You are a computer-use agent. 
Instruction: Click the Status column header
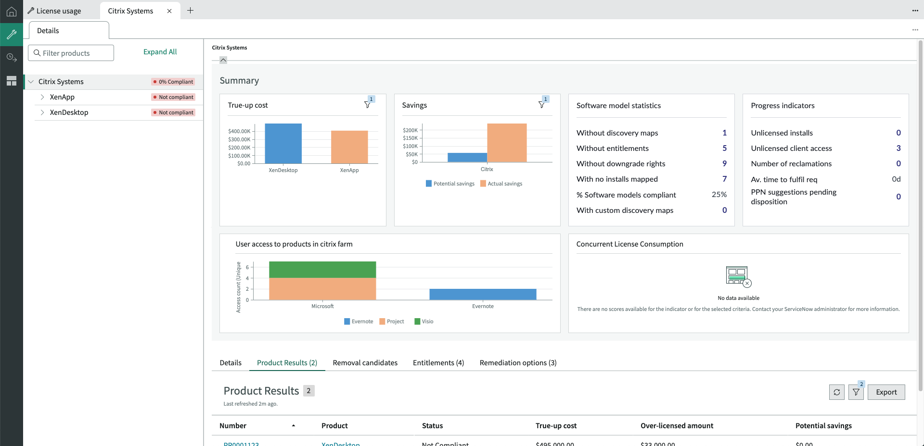[432, 426]
